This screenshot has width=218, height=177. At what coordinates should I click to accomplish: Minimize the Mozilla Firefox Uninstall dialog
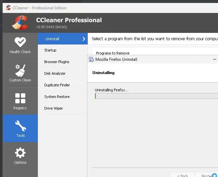coord(215,59)
